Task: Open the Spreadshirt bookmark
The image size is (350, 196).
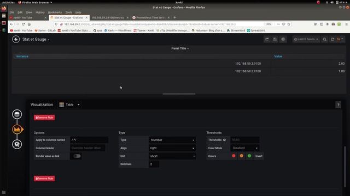Action: 256,30
